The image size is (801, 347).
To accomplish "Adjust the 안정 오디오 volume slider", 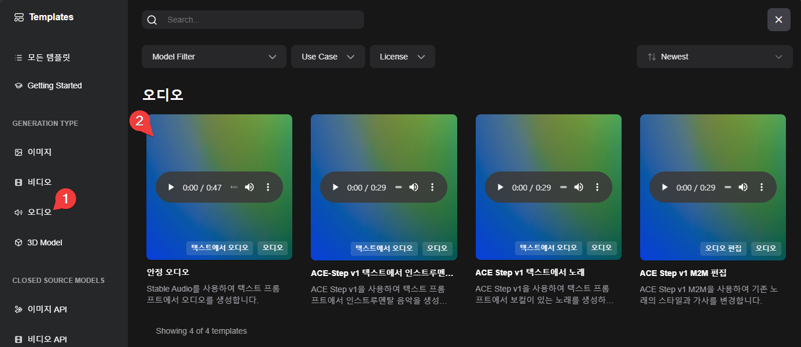I will [234, 187].
